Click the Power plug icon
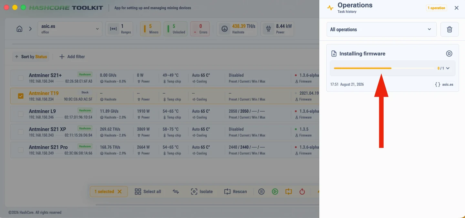The height and width of the screenshot is (218, 465). point(268,29)
